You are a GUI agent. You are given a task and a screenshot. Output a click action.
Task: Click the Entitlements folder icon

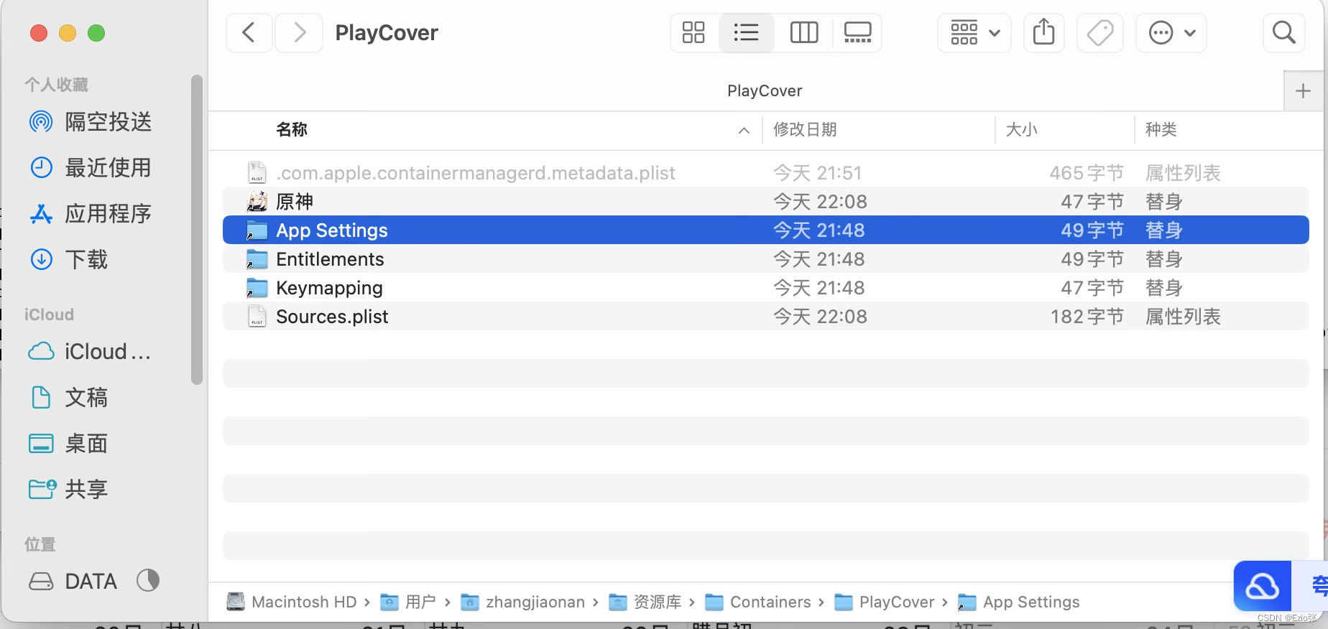[257, 259]
